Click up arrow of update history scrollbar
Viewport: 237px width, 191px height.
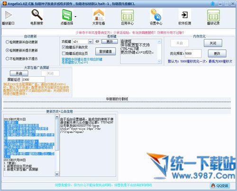[57, 117]
